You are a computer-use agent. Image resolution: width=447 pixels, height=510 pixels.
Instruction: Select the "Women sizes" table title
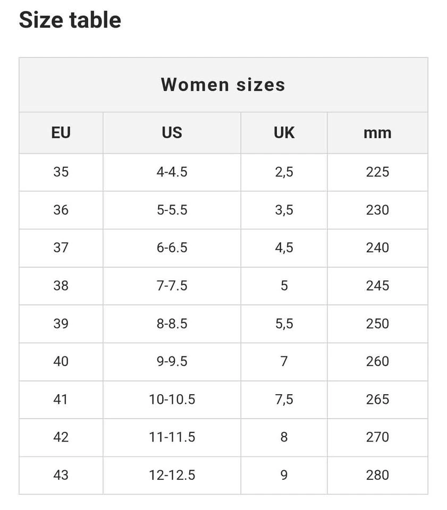click(x=223, y=84)
